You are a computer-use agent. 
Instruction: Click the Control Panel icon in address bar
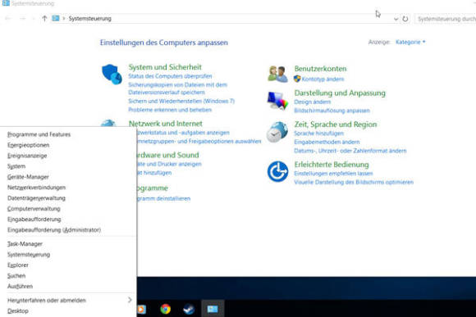[56, 18]
